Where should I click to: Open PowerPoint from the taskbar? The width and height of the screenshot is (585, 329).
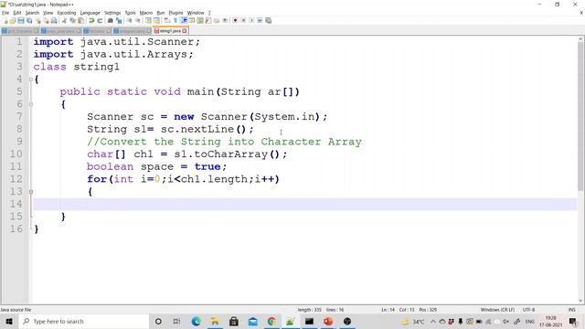pos(328,321)
